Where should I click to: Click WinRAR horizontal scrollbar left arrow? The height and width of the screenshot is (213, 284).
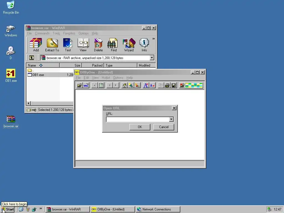[x=29, y=103]
